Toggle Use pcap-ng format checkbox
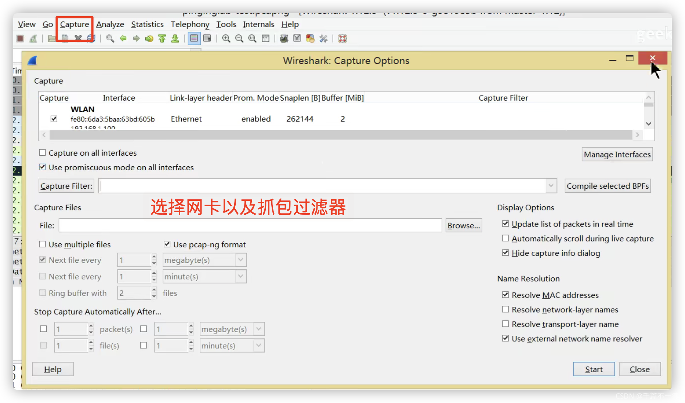This screenshot has height=403, width=685. [x=167, y=244]
